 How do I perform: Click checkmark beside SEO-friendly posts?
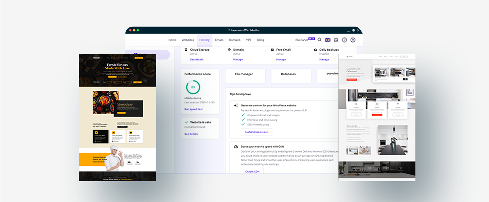(x=243, y=124)
